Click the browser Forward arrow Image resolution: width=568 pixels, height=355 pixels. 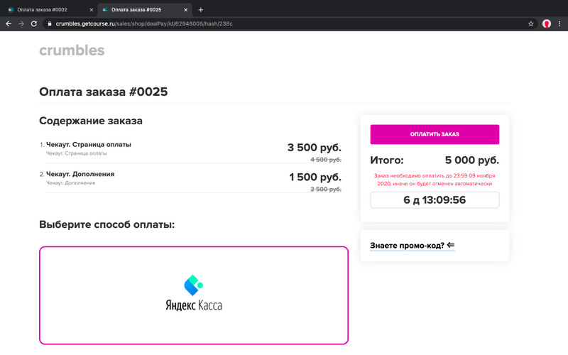pos(21,23)
